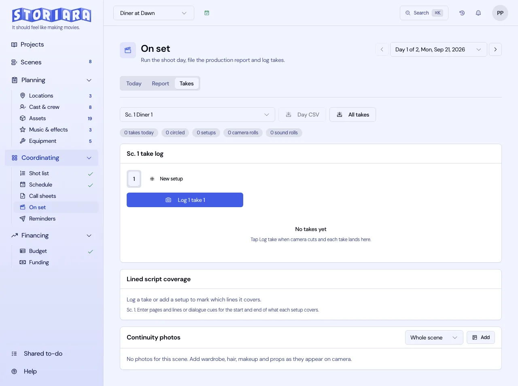518x386 pixels.
Task: Click the Sc. 1 take log heading
Action: (145, 154)
